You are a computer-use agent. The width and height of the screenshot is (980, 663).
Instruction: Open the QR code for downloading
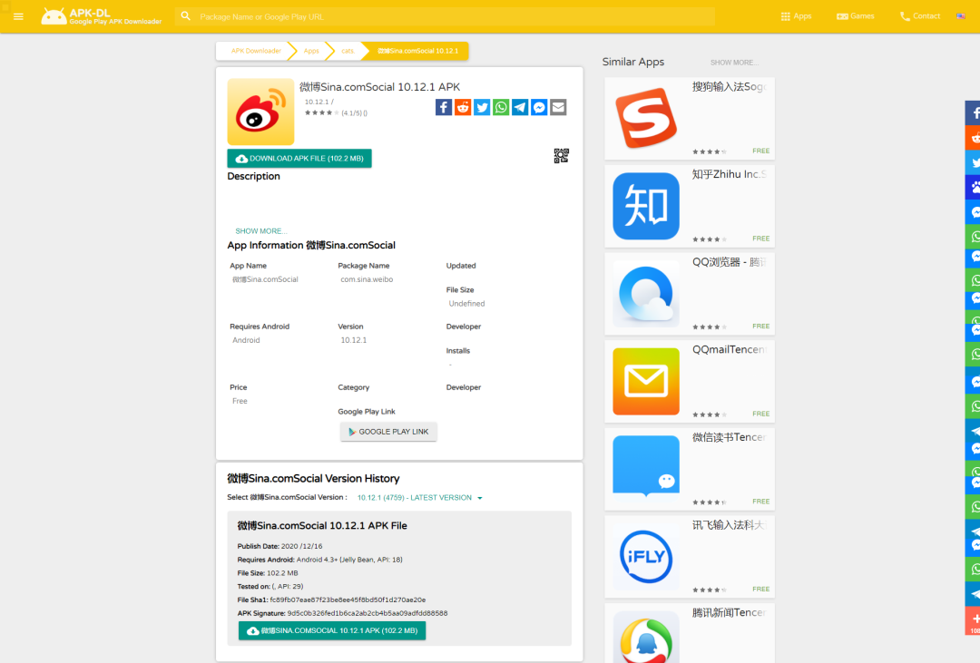coord(561,155)
